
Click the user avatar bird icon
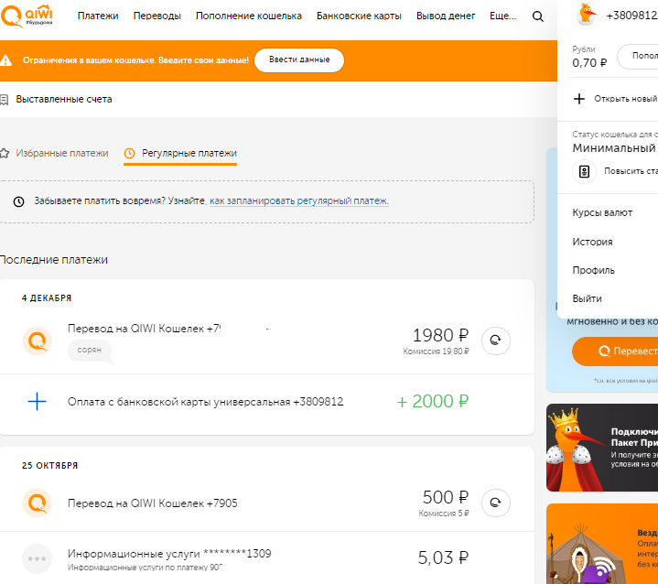(x=587, y=15)
